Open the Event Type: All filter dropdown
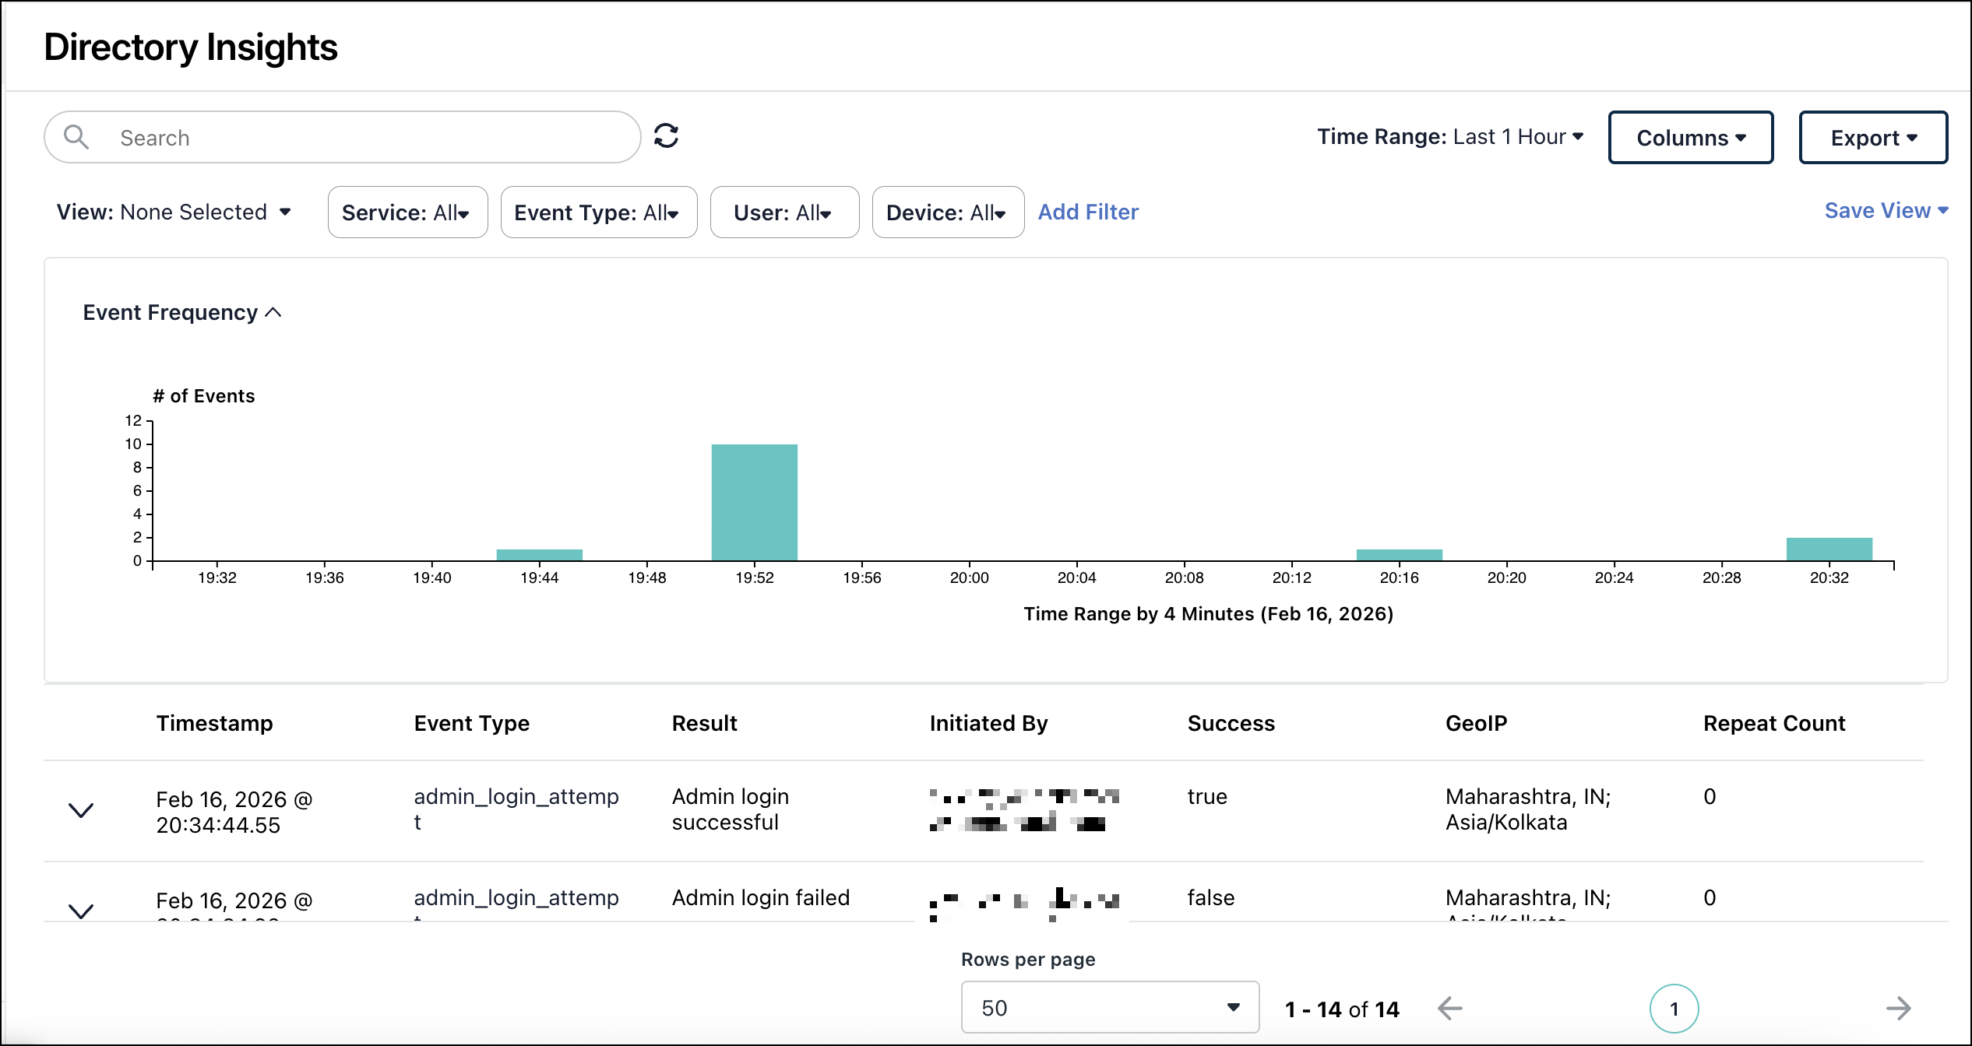The height and width of the screenshot is (1046, 1972). 598,212
